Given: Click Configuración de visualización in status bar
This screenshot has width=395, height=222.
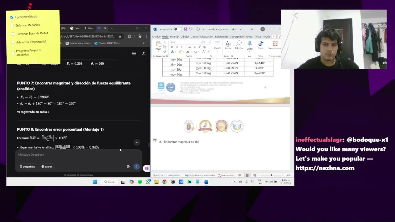Looking at the screenshot, I should click(200, 175).
